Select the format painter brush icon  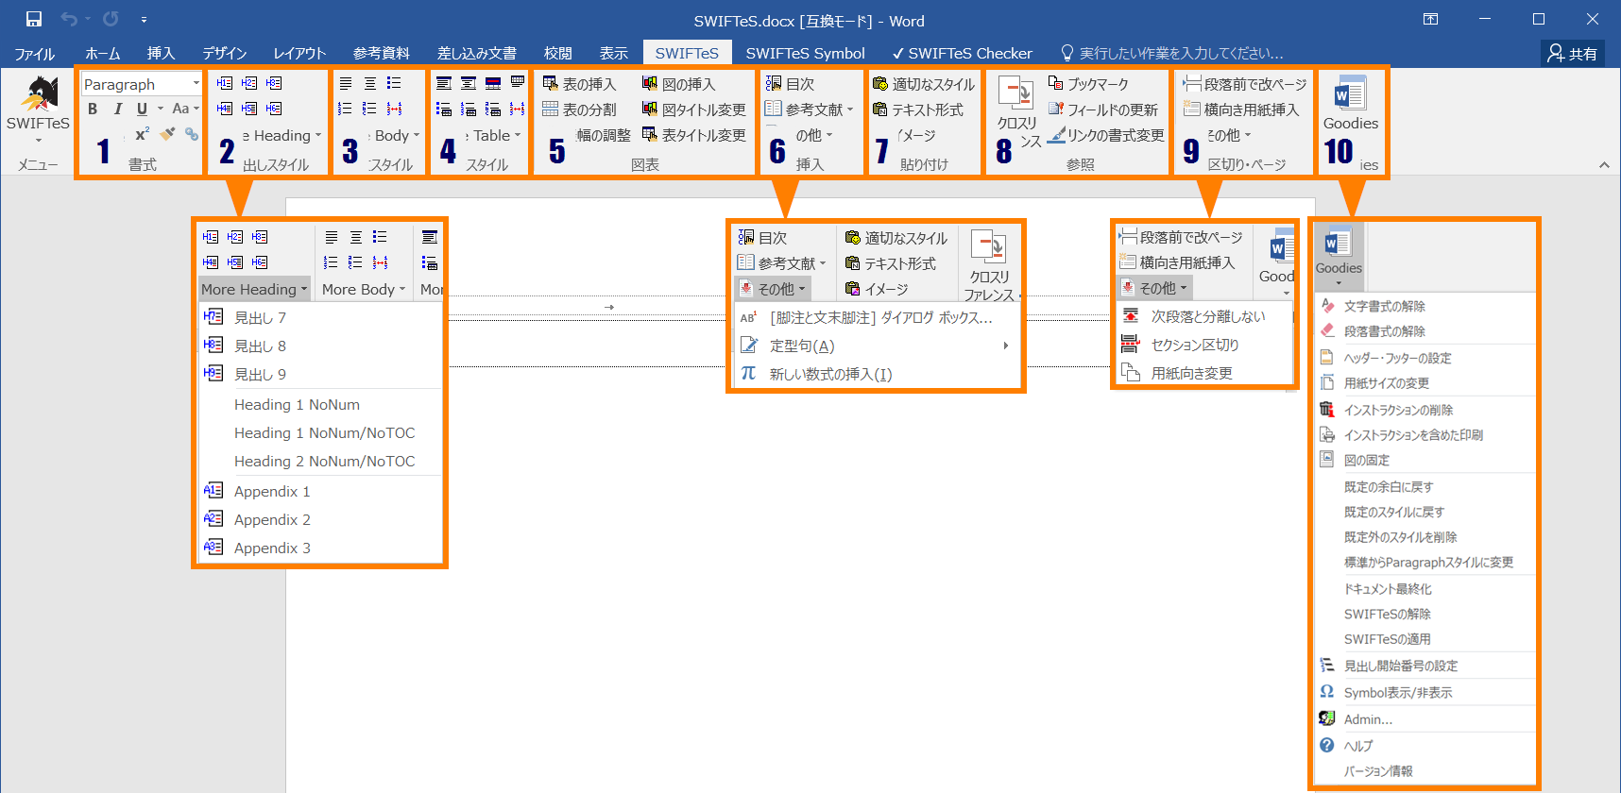point(167,134)
